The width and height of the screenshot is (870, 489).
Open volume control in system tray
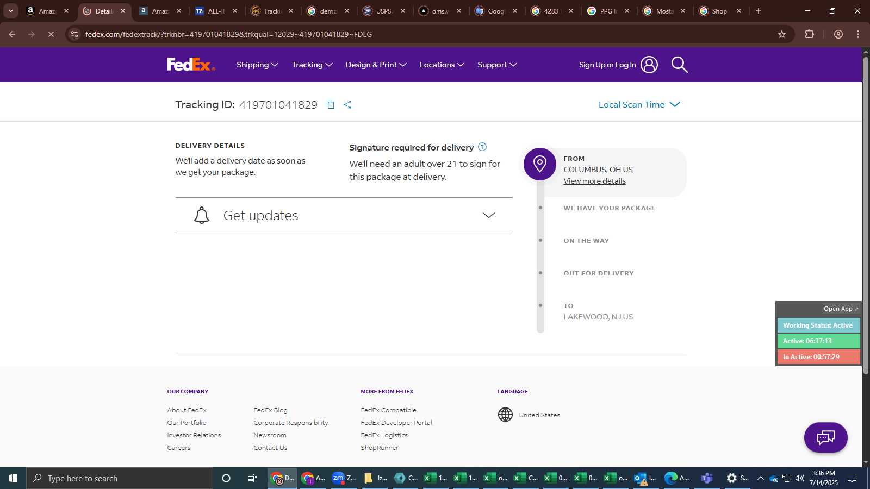800,478
